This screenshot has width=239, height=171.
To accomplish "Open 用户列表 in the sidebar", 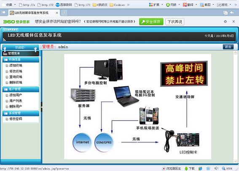I will [16, 101].
